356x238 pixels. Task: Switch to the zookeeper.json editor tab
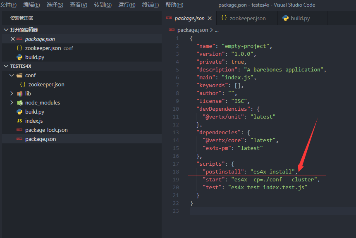(247, 18)
